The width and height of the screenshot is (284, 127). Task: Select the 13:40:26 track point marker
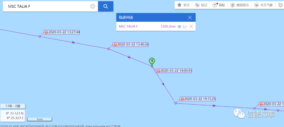coord(109,49)
